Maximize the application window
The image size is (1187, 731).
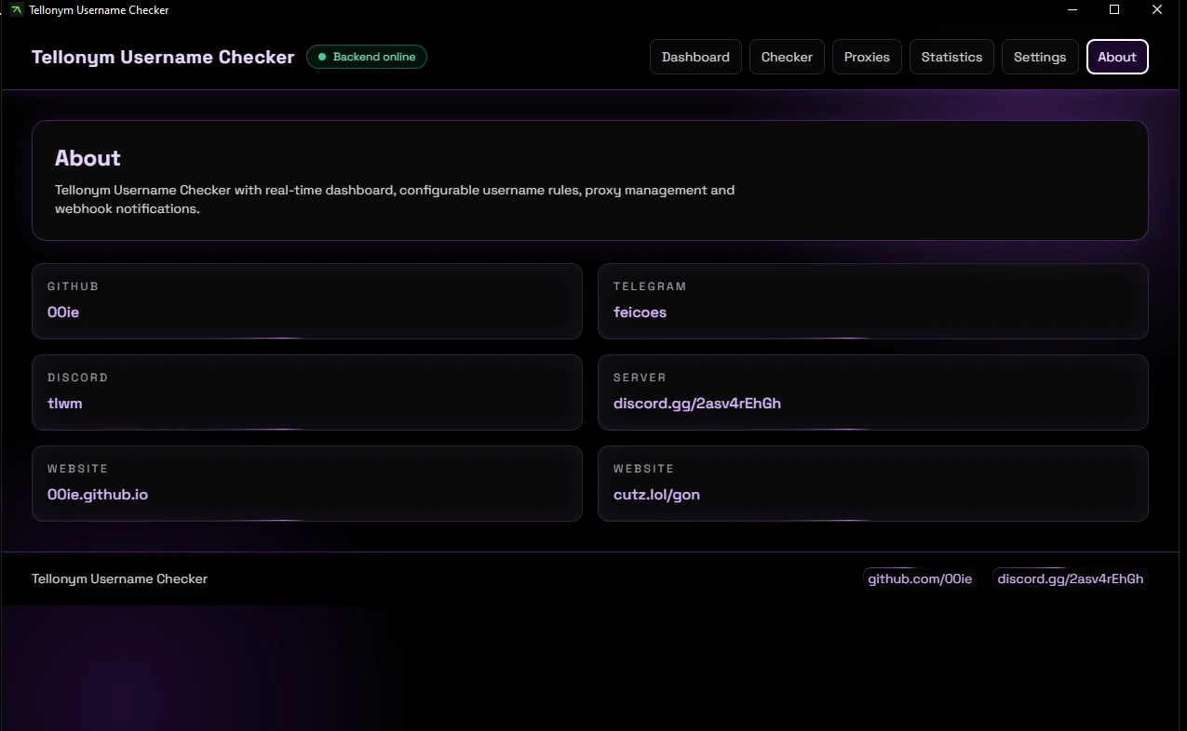tap(1114, 10)
